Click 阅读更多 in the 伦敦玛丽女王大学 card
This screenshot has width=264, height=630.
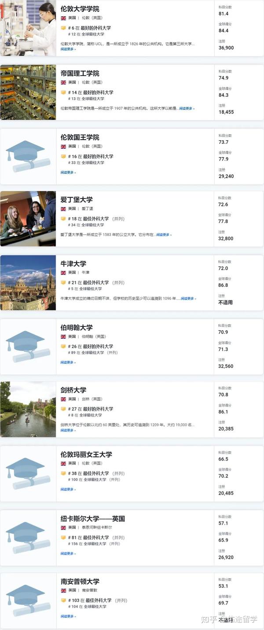pyautogui.click(x=68, y=489)
